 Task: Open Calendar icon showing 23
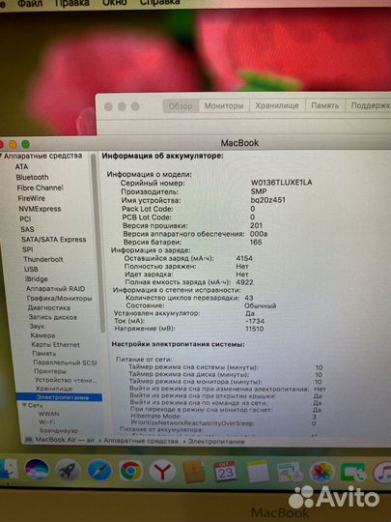point(225,471)
